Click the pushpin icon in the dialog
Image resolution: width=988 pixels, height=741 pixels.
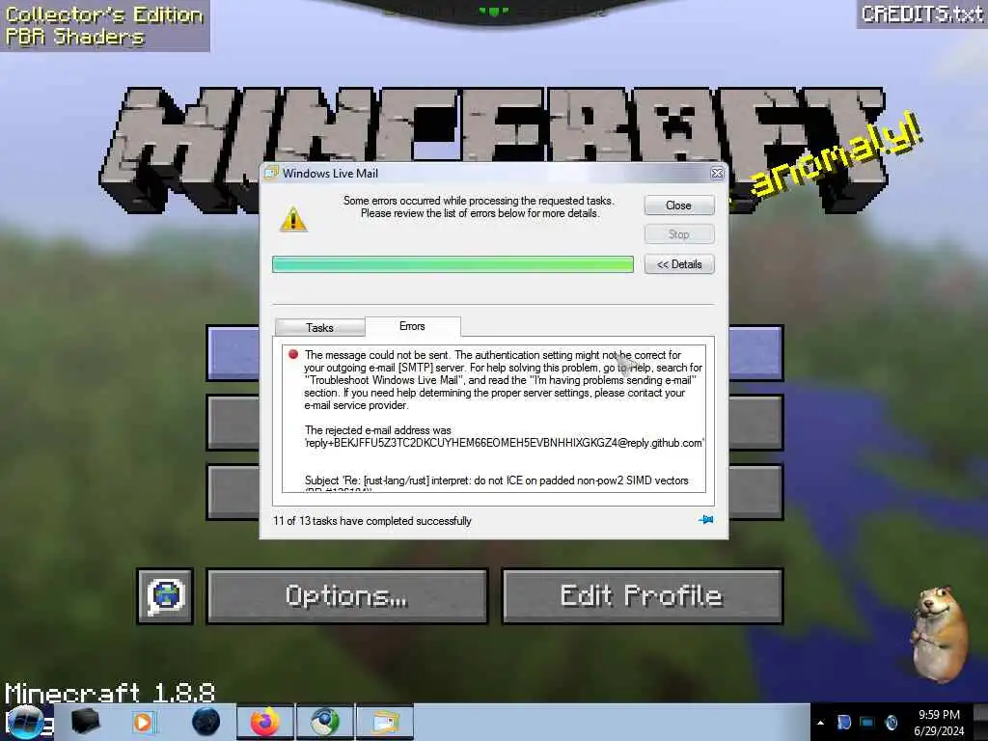pyautogui.click(x=705, y=520)
